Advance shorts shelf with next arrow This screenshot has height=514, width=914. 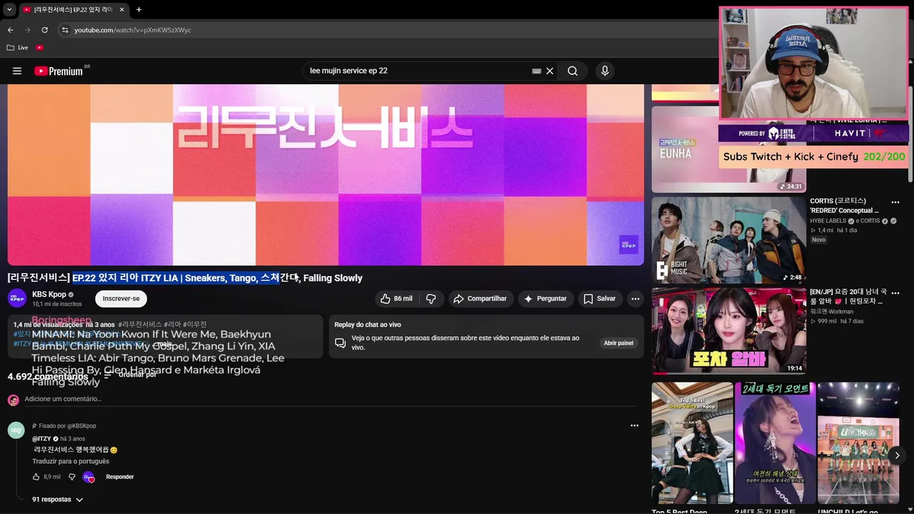pyautogui.click(x=897, y=455)
